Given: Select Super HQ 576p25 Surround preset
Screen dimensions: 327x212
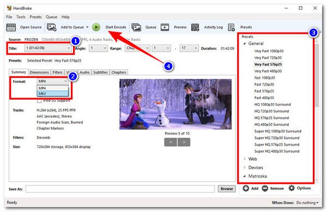Looking at the screenshot, I should [x=277, y=144].
